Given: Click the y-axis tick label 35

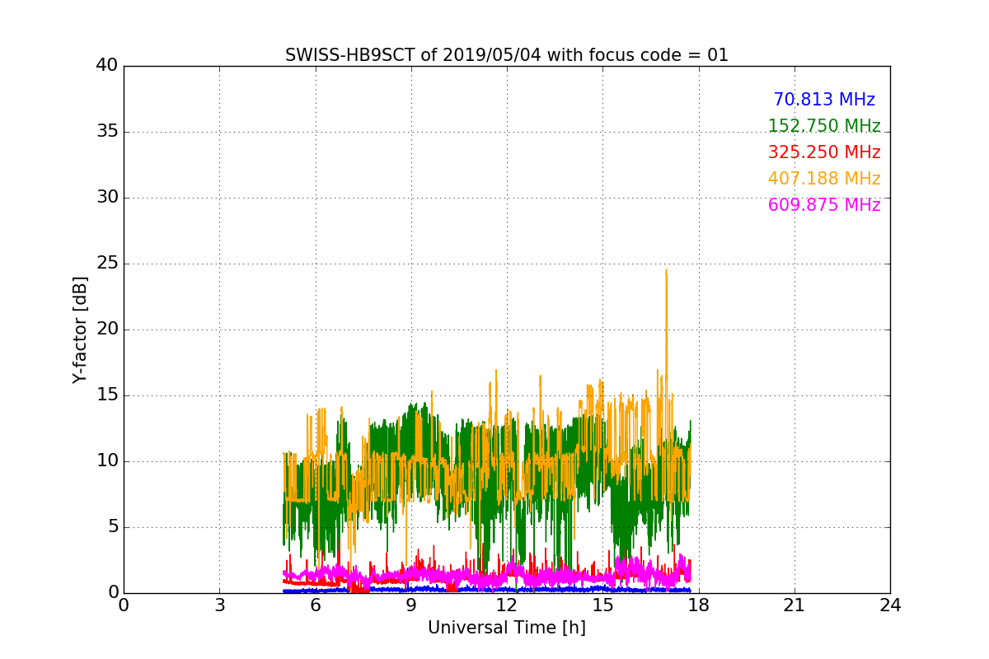Looking at the screenshot, I should [107, 132].
